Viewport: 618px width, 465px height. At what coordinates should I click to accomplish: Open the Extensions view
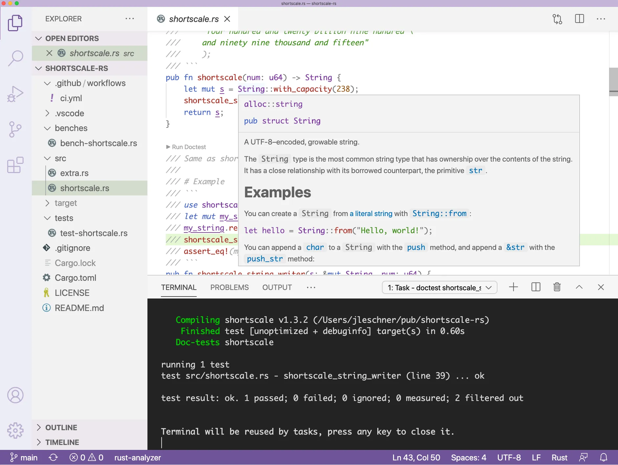pyautogui.click(x=15, y=165)
